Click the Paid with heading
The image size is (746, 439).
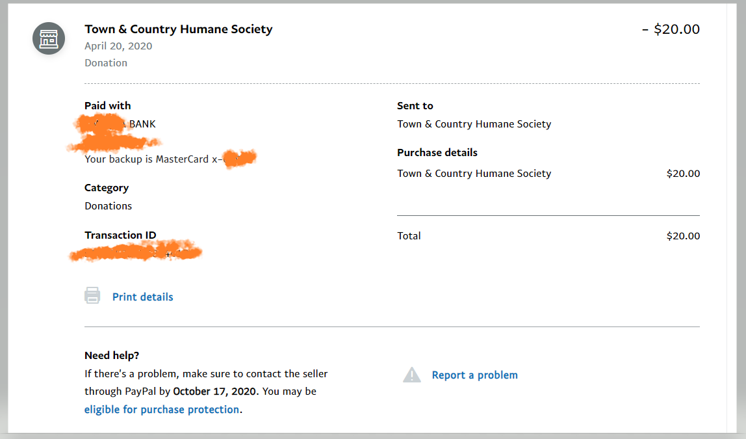coord(108,106)
